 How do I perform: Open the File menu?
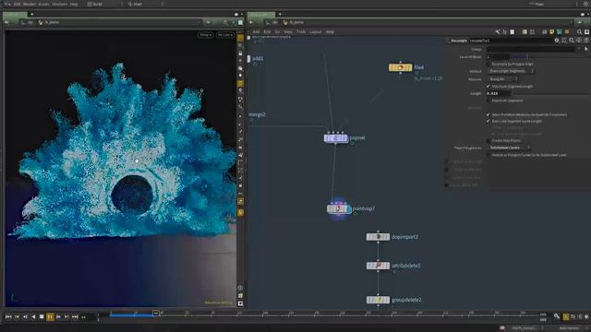(x=7, y=4)
